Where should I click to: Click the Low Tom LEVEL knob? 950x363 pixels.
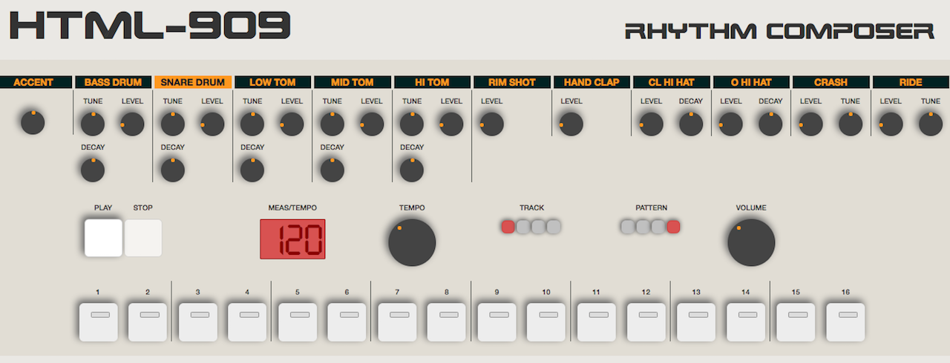(x=292, y=124)
